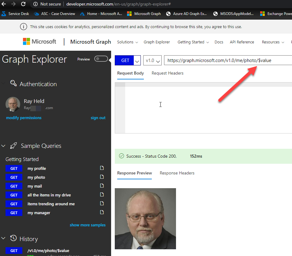Click the request URL input field

[x=228, y=60]
